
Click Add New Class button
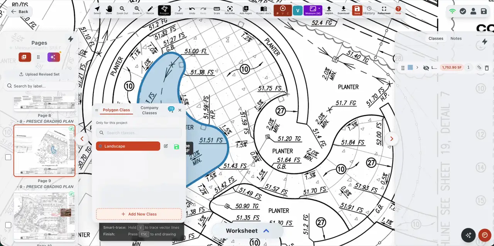pyautogui.click(x=139, y=214)
